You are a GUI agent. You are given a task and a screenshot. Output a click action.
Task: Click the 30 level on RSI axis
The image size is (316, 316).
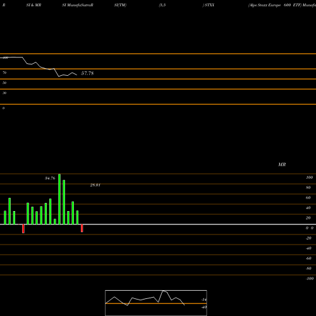click(x=4, y=93)
